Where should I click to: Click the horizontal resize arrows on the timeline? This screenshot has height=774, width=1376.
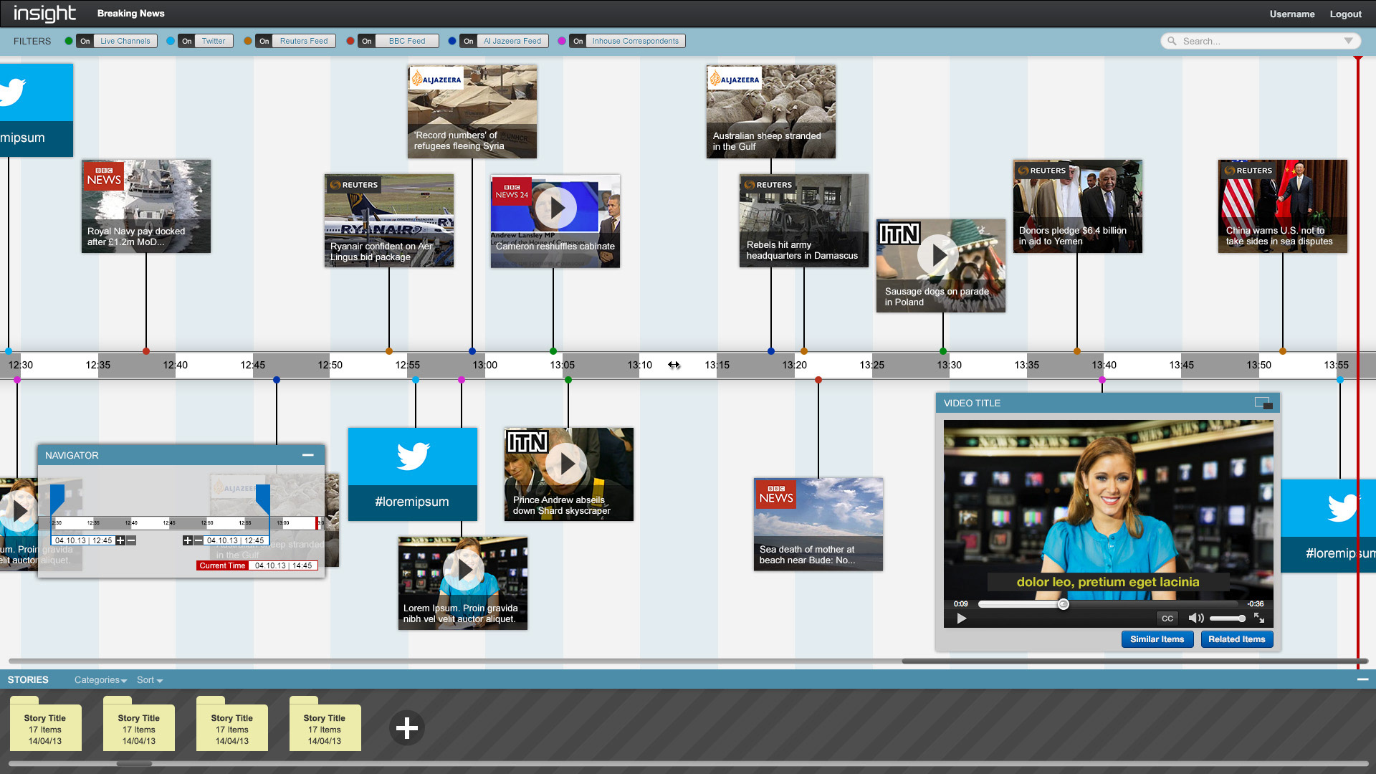(674, 365)
